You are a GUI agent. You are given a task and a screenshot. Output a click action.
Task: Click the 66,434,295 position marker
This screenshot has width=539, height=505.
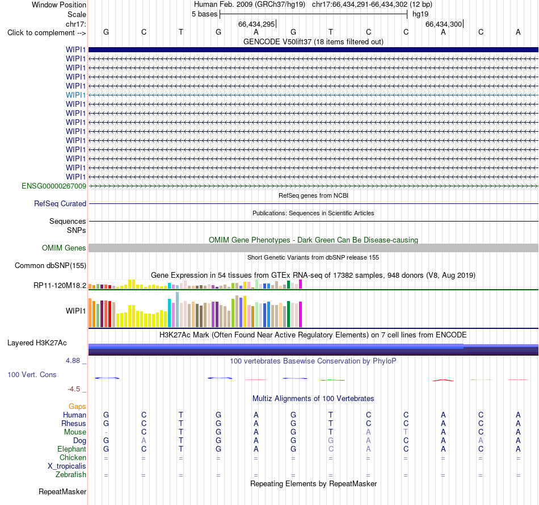(x=257, y=24)
